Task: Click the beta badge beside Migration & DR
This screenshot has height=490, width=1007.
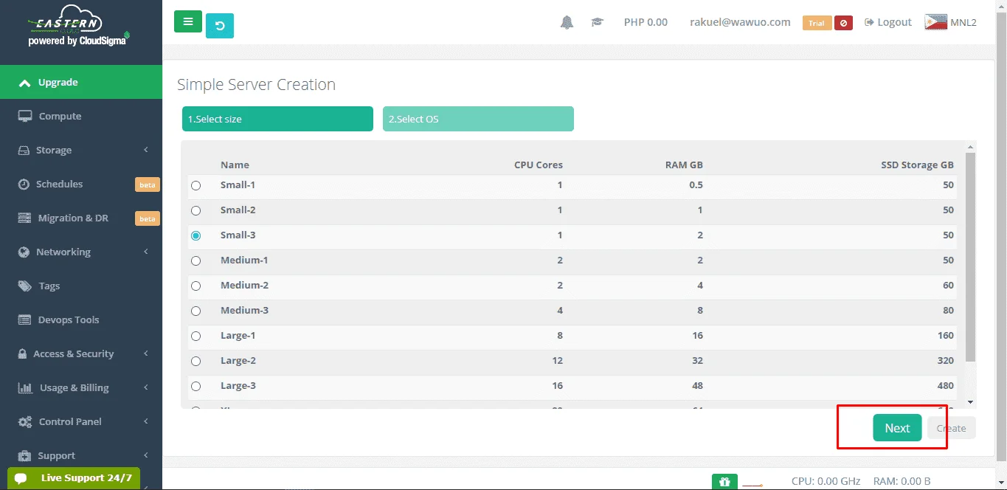Action: click(148, 218)
